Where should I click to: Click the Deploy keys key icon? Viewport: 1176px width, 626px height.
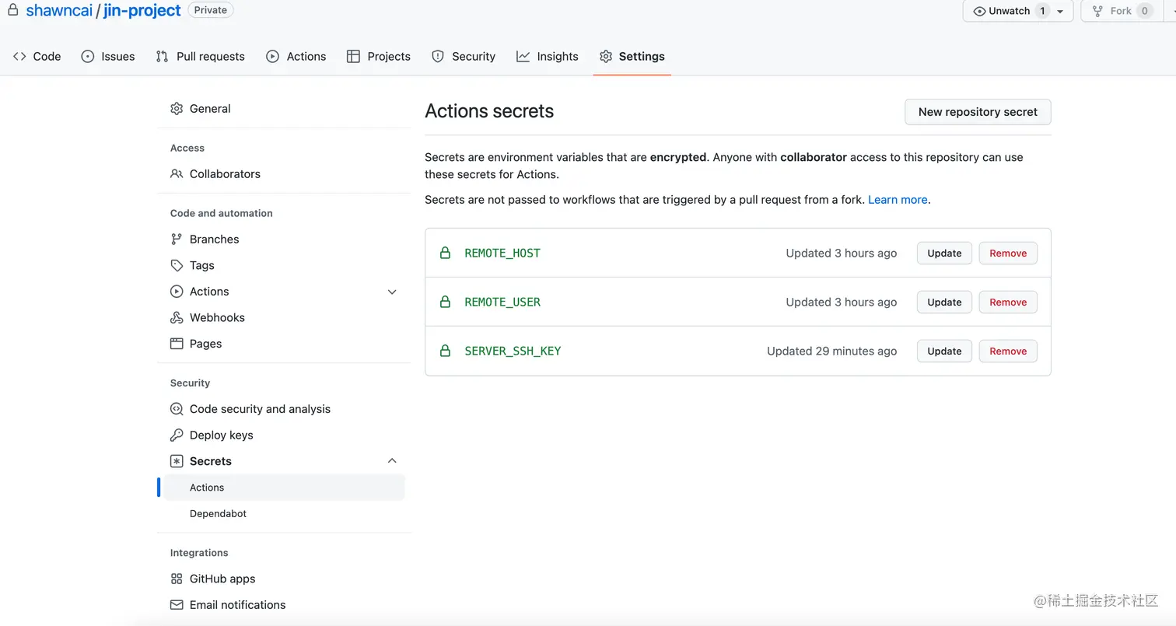[x=177, y=435]
